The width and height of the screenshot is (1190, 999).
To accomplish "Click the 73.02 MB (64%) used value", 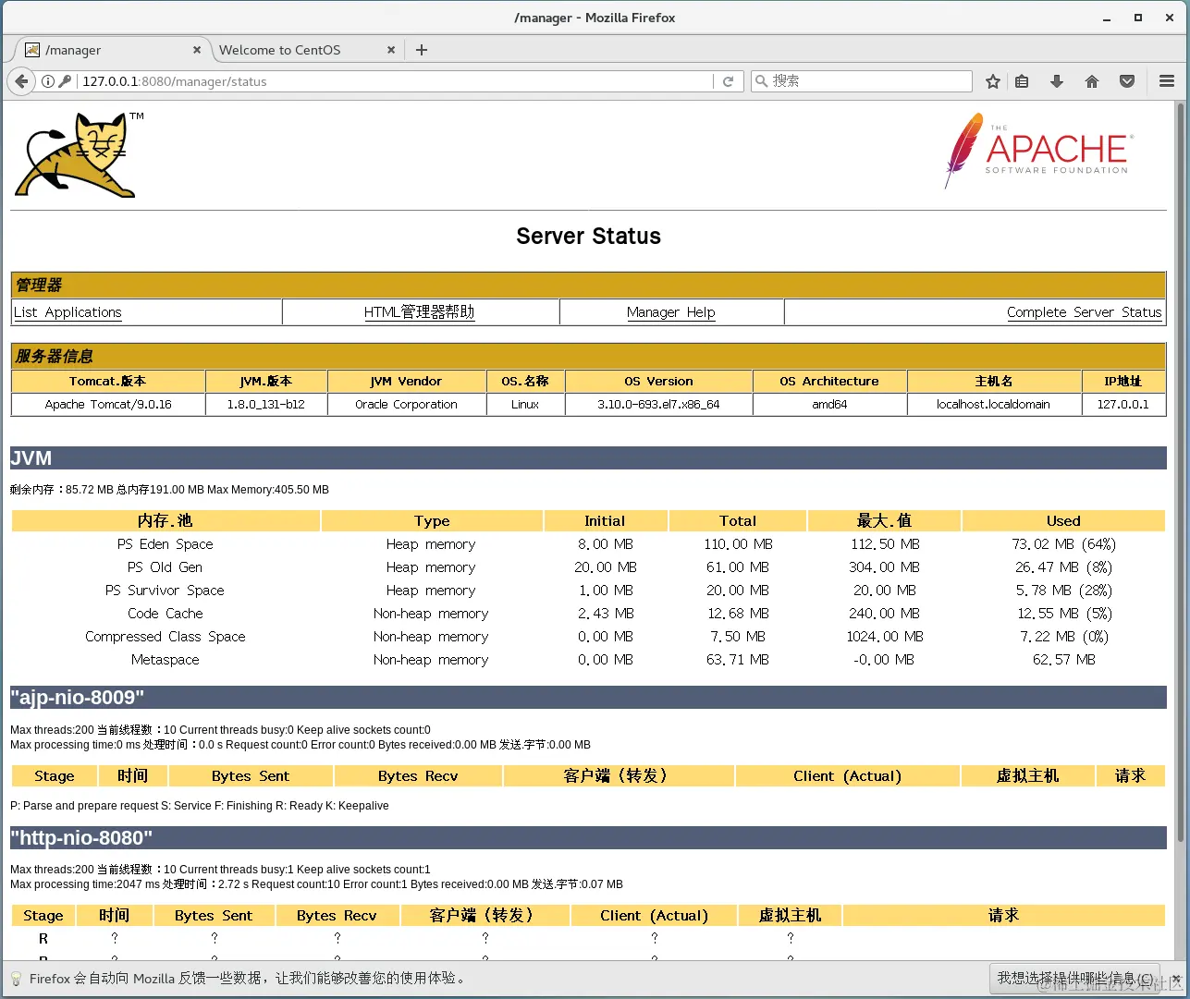I will pos(1063,544).
